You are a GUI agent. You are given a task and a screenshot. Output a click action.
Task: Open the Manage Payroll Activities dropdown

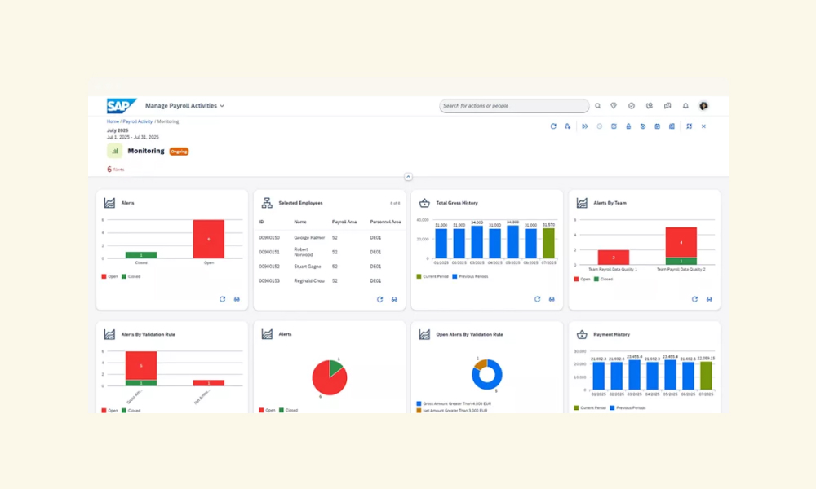[x=184, y=105]
